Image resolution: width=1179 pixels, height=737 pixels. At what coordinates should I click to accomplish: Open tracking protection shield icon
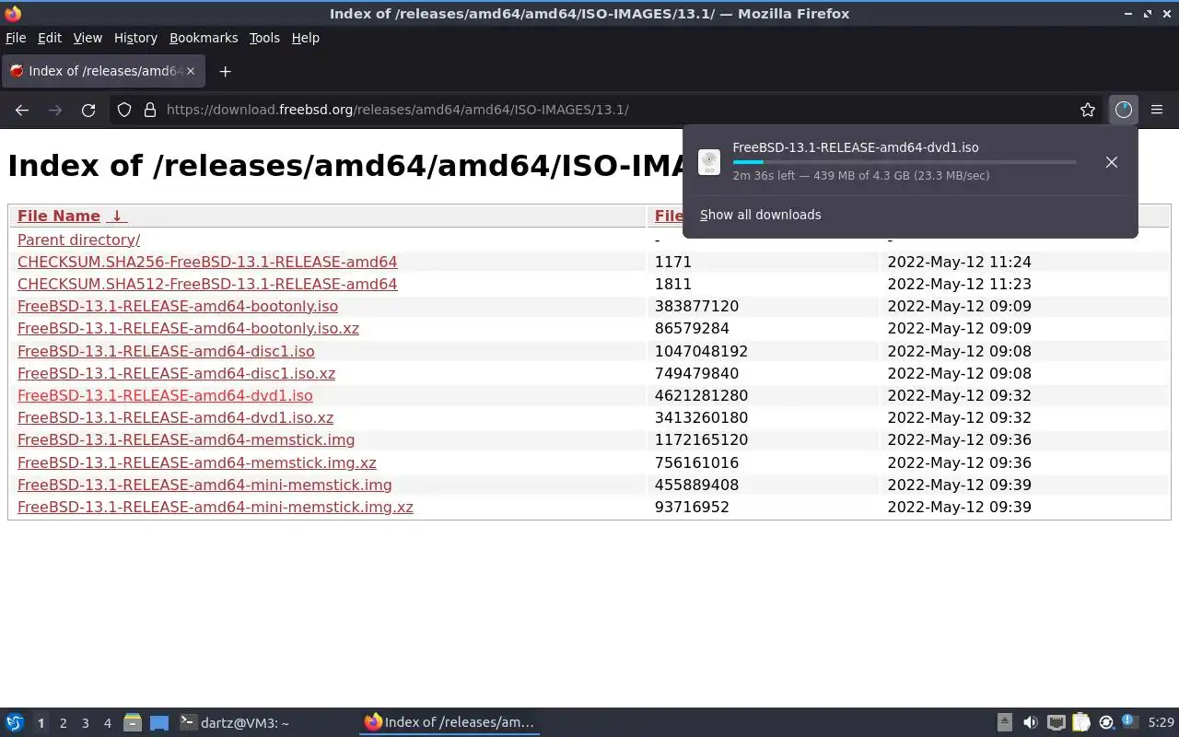pos(124,110)
